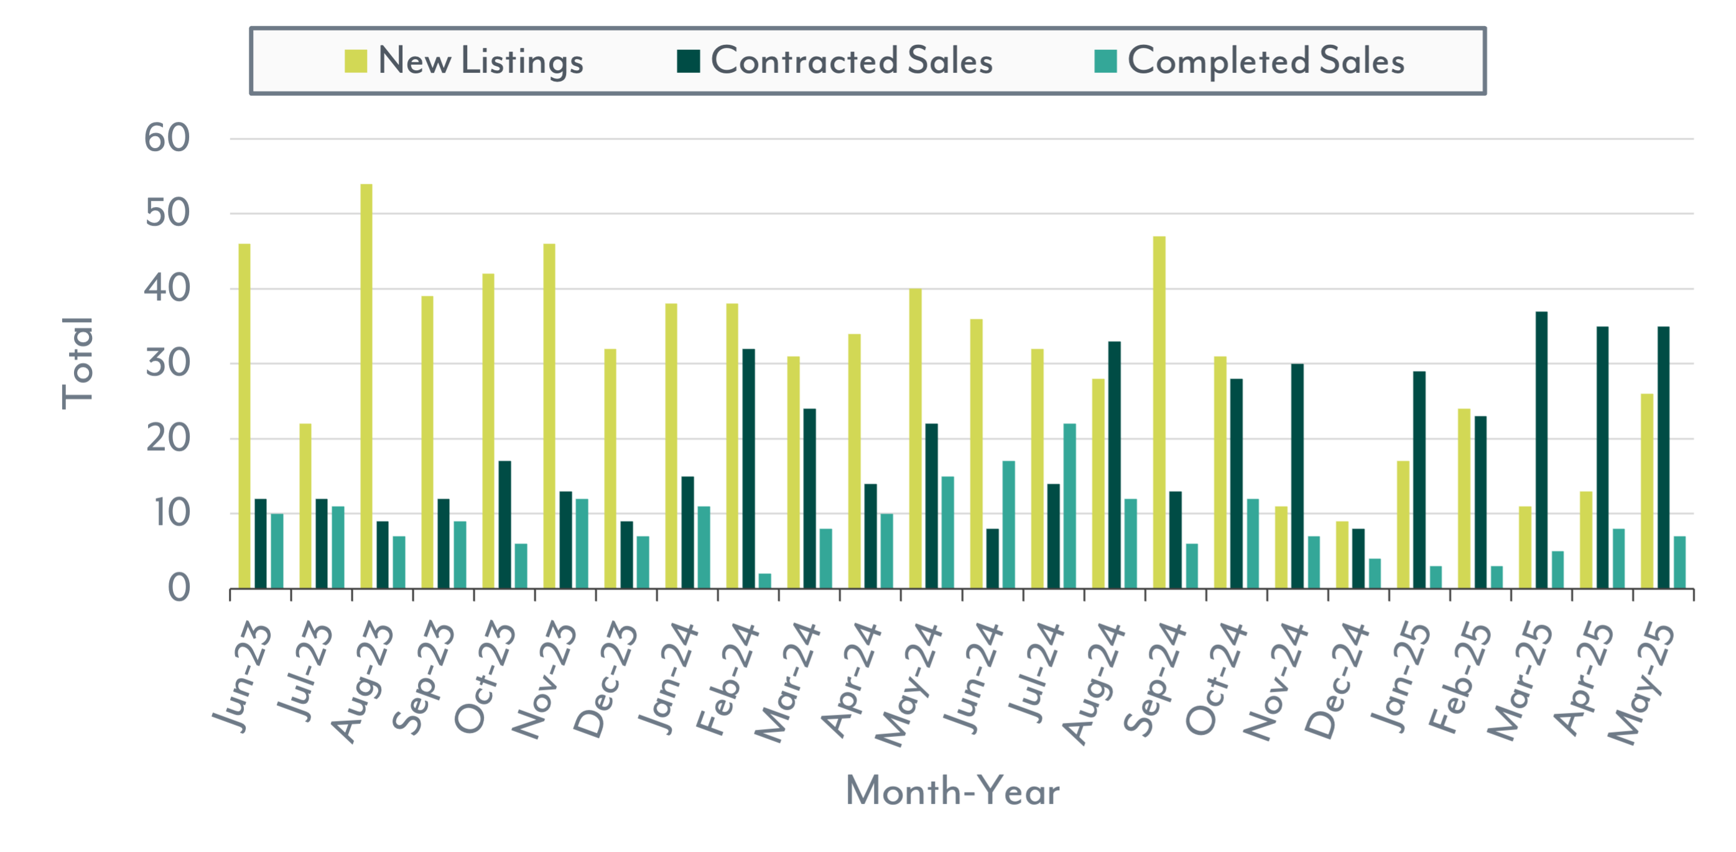Click the May-24 Completed Sales bar

click(x=947, y=532)
